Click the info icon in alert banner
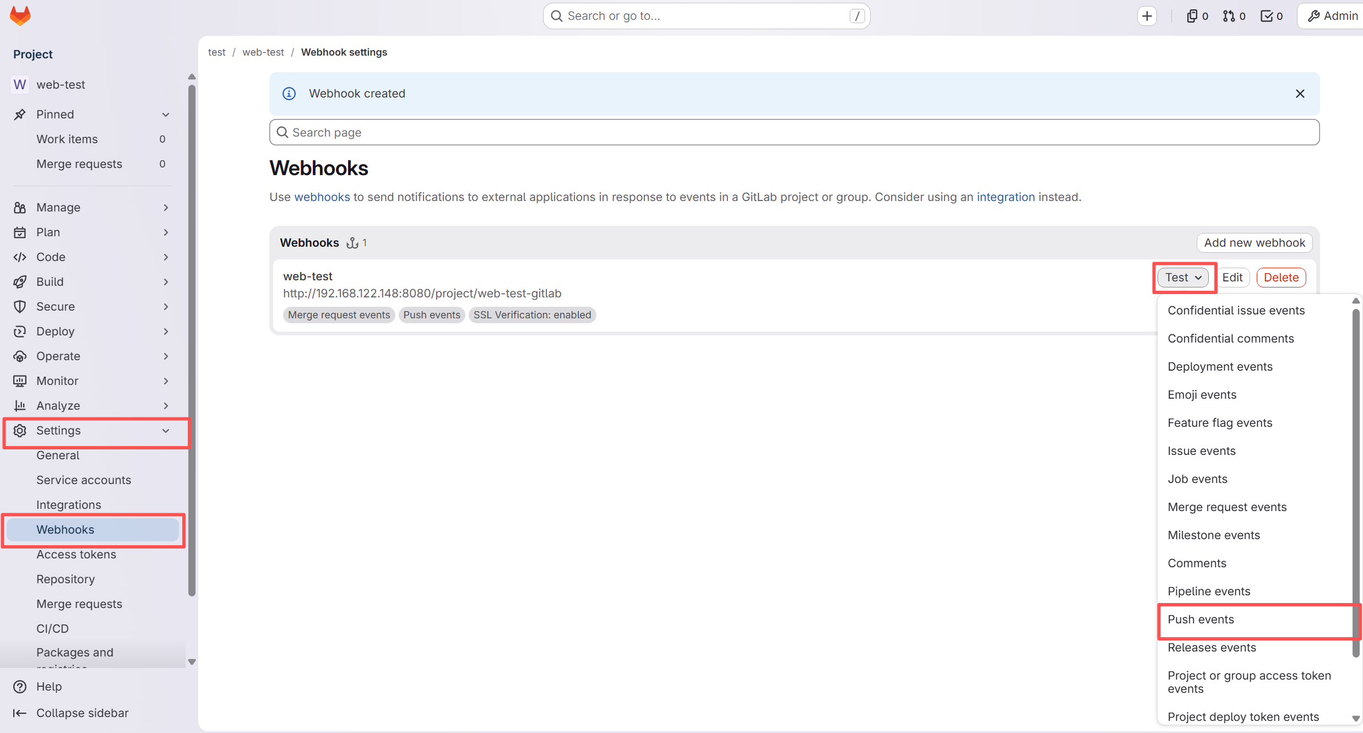The width and height of the screenshot is (1363, 733). (x=289, y=94)
